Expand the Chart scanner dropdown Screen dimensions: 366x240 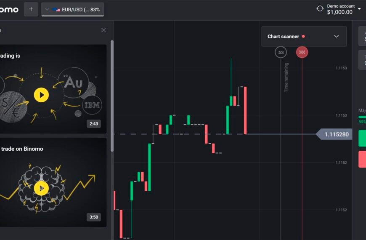click(x=336, y=36)
